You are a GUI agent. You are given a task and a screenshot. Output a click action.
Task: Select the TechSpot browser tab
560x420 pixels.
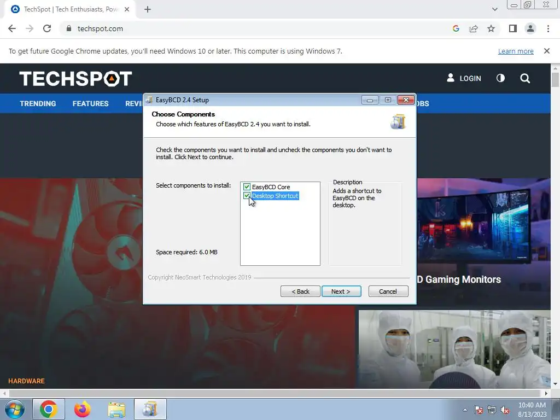pyautogui.click(x=71, y=9)
